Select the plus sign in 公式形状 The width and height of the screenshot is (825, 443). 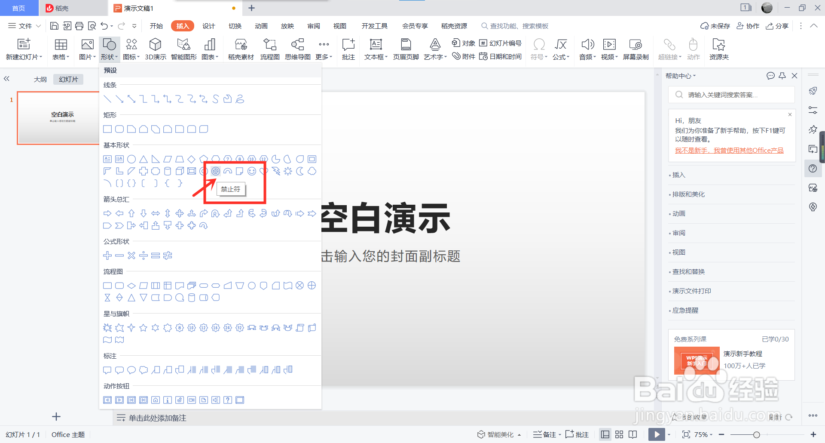point(107,255)
